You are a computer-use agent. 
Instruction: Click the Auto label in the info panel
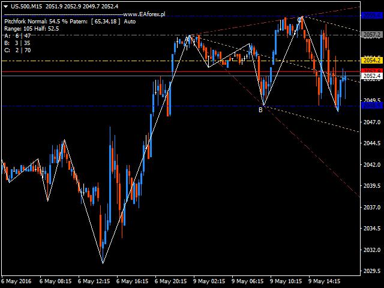pyautogui.click(x=130, y=22)
